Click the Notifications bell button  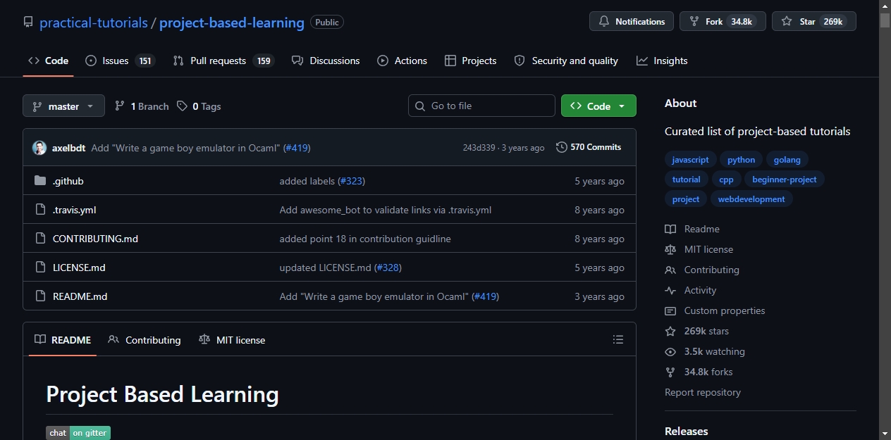632,22
